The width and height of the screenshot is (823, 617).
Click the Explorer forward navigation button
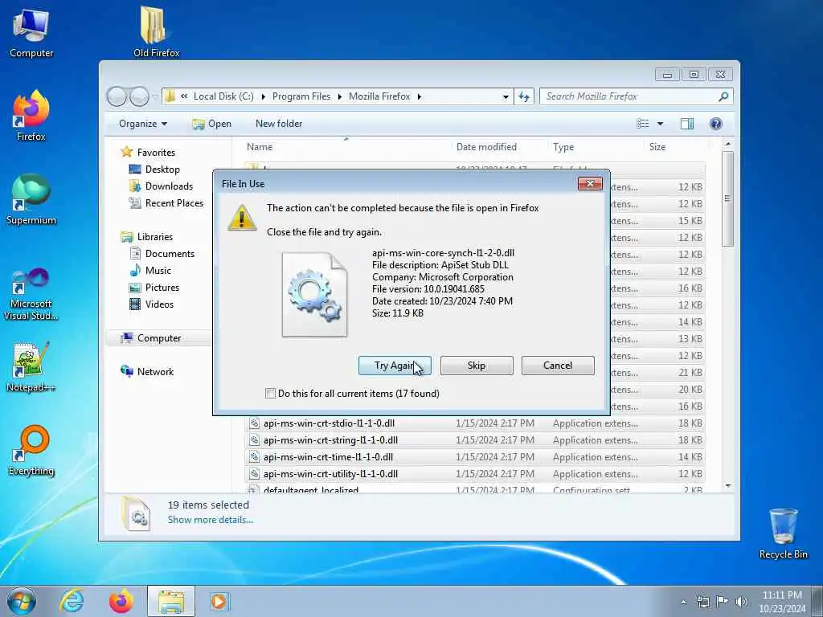point(138,96)
